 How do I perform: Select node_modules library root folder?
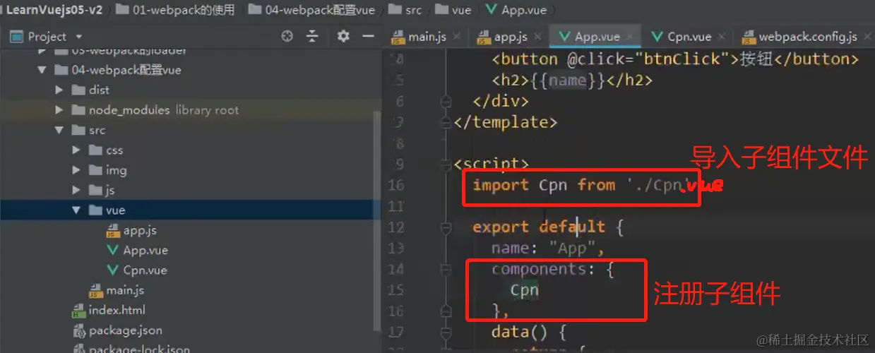pos(155,110)
